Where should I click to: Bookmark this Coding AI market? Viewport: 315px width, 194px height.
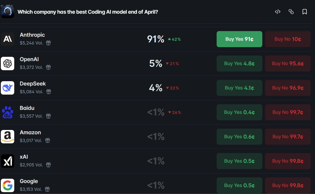305,12
